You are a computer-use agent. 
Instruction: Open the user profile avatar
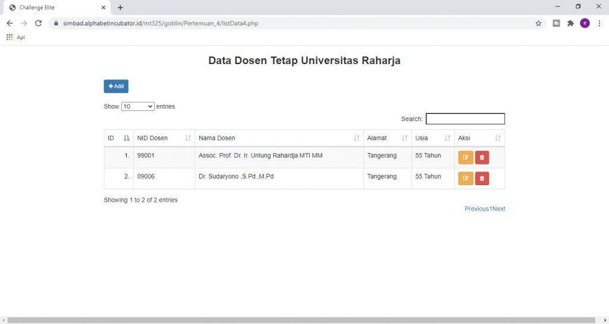click(x=585, y=23)
